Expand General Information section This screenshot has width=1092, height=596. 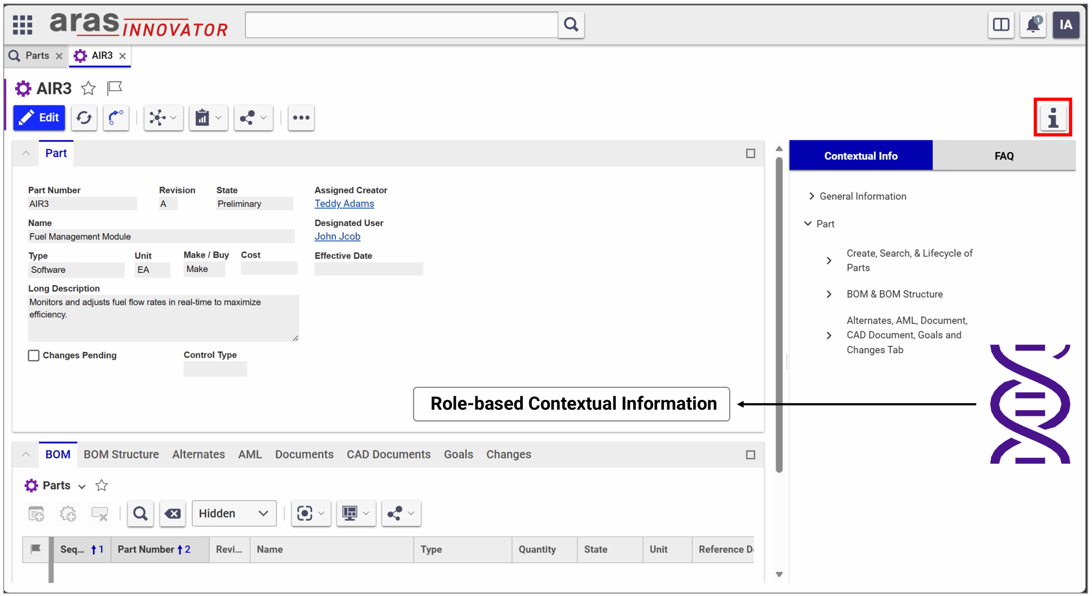click(x=811, y=196)
